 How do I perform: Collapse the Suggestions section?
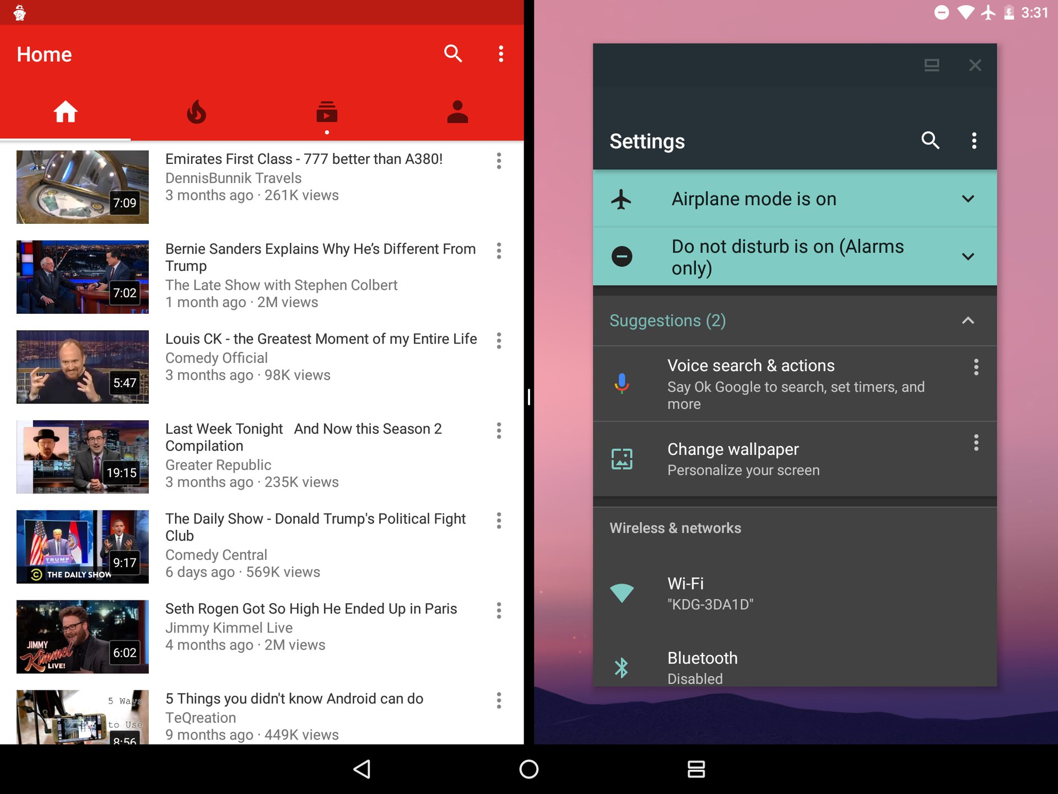click(968, 320)
